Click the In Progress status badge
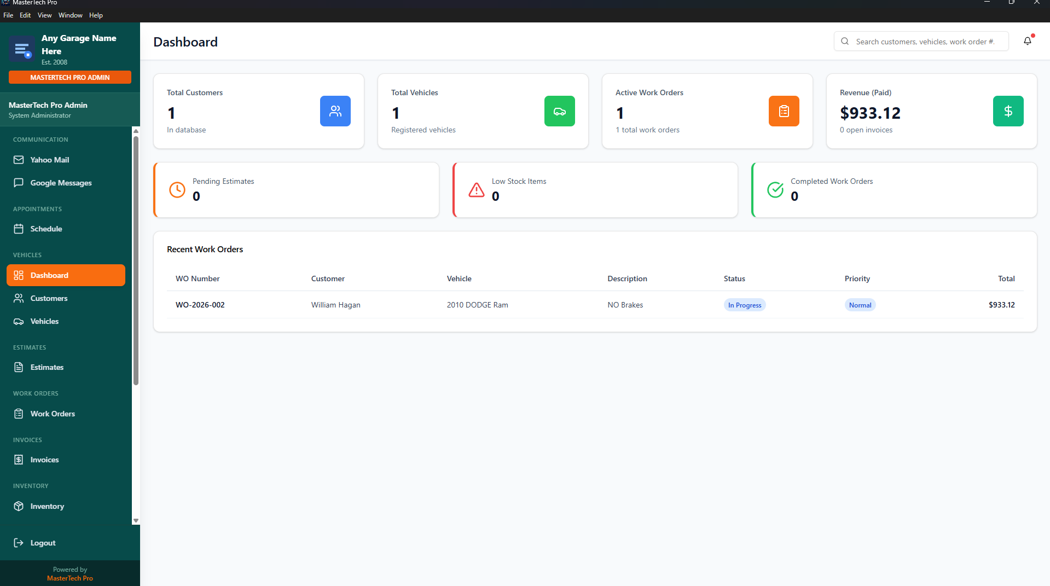The width and height of the screenshot is (1050, 586). point(744,305)
